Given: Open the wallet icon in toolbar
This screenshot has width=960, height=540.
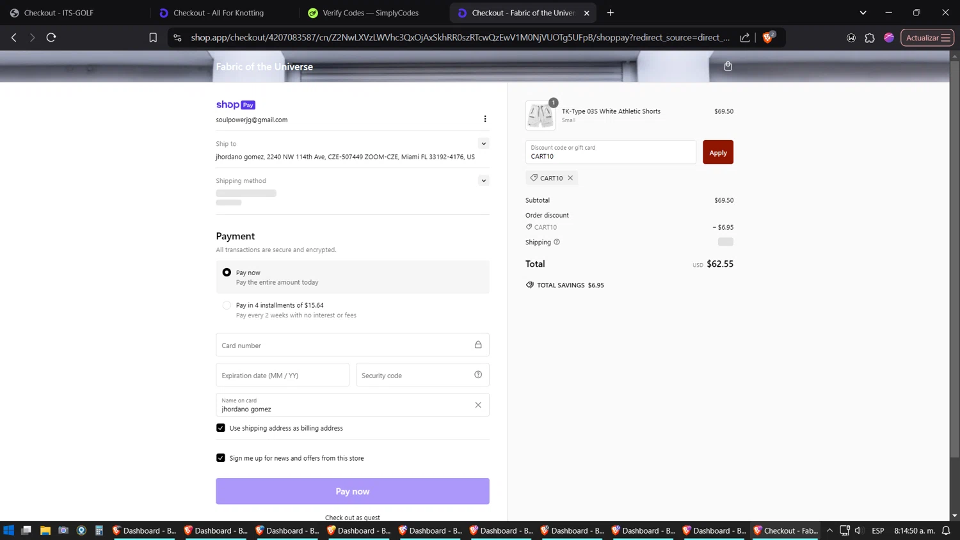Looking at the screenshot, I should (x=851, y=38).
